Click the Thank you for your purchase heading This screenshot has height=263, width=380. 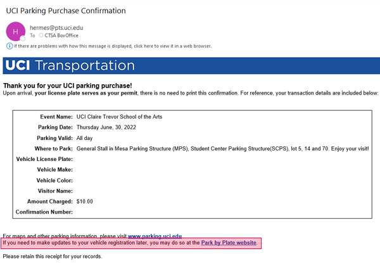coord(67,86)
